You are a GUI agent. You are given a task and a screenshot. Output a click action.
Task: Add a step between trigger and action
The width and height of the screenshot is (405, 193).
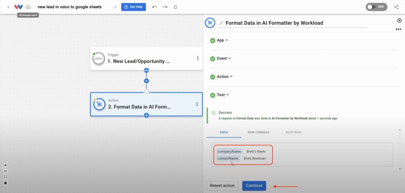click(146, 81)
